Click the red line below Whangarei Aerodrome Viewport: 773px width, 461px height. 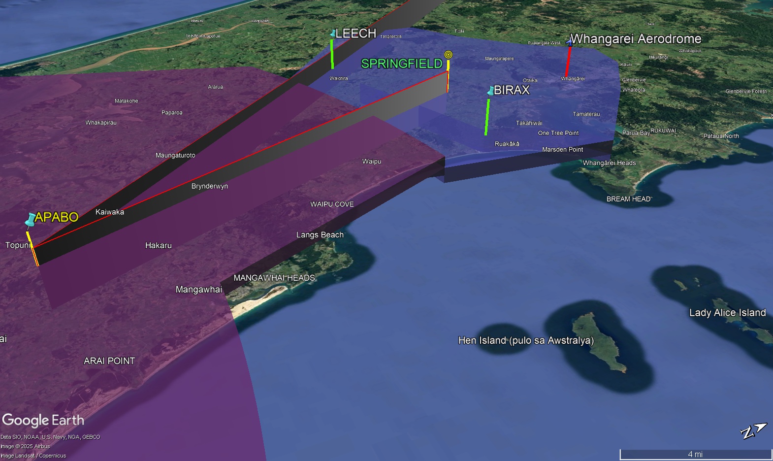coord(568,62)
